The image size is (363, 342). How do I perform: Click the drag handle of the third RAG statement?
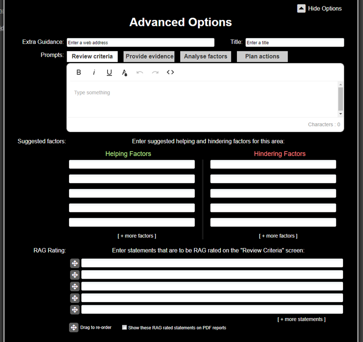(75, 287)
